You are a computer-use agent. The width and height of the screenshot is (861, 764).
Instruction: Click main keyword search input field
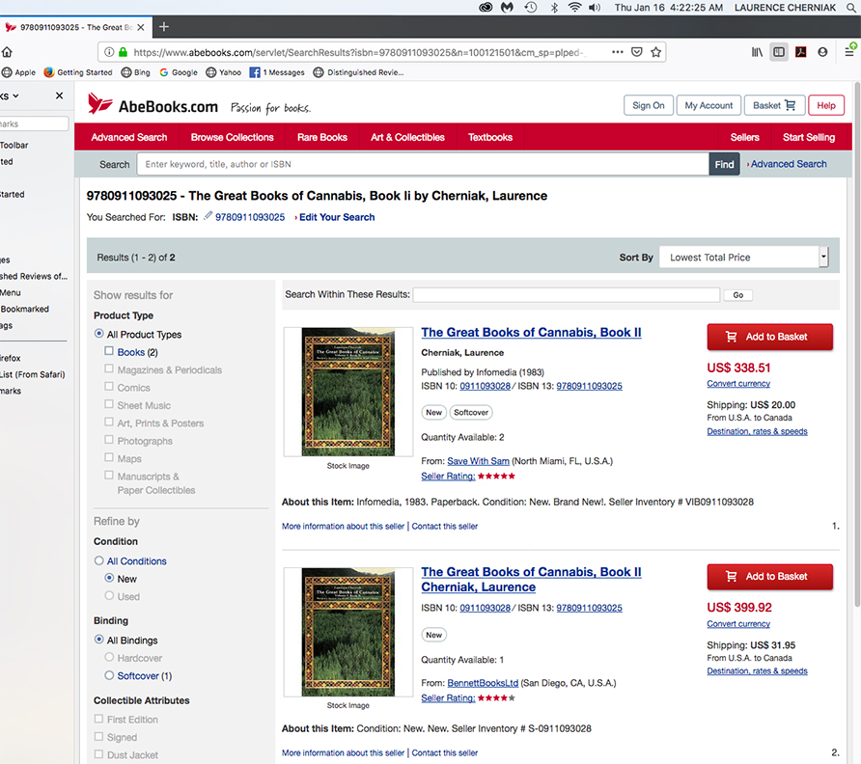(423, 164)
